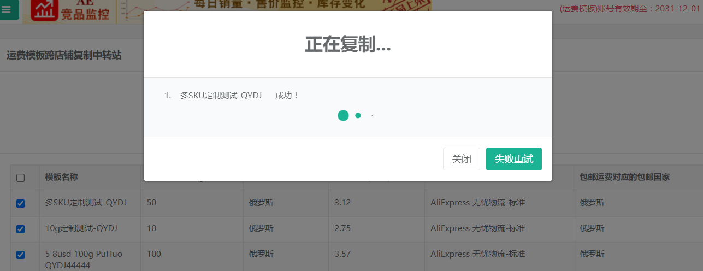This screenshot has width=703, height=271.
Task: Click the loading spinner dots in dialog
Action: point(355,115)
